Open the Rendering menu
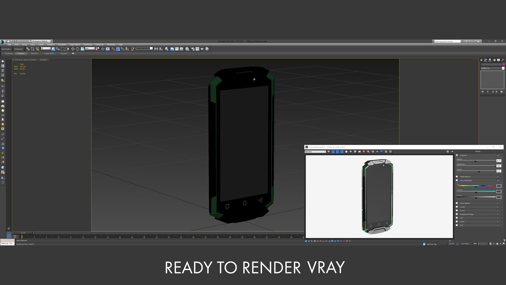This screenshot has height=285, width=506. tap(87, 45)
